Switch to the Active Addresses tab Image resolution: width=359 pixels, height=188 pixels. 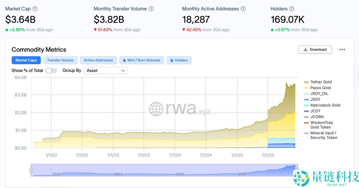click(98, 60)
